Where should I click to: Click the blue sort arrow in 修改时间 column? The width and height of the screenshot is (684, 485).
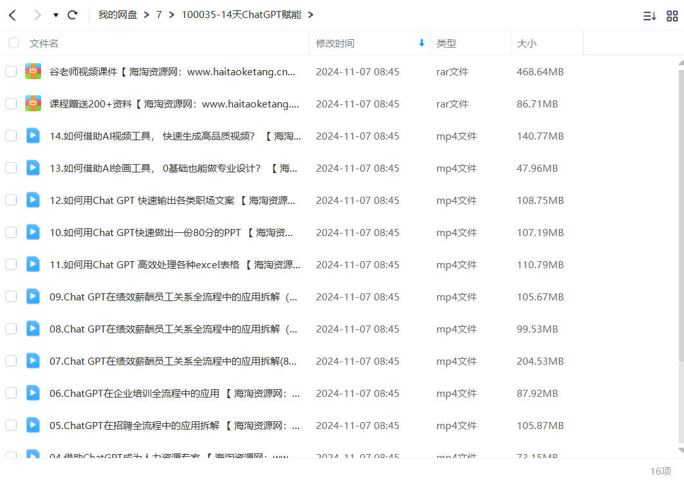pos(421,42)
